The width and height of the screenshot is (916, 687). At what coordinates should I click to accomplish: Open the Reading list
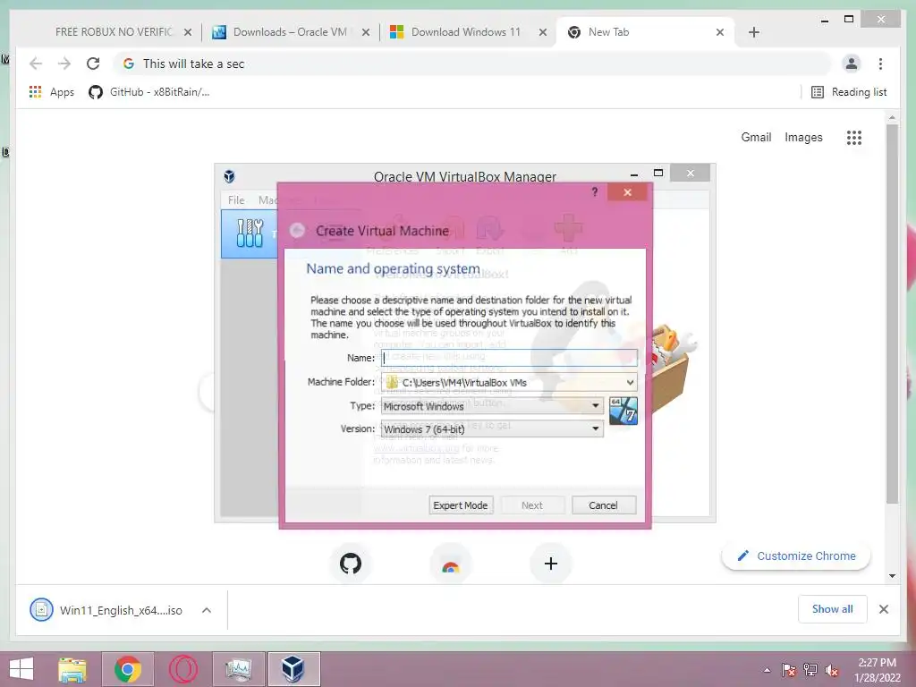pos(849,92)
